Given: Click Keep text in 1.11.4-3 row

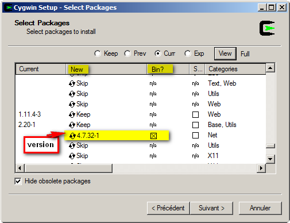Looking at the screenshot, I should click(83, 114).
